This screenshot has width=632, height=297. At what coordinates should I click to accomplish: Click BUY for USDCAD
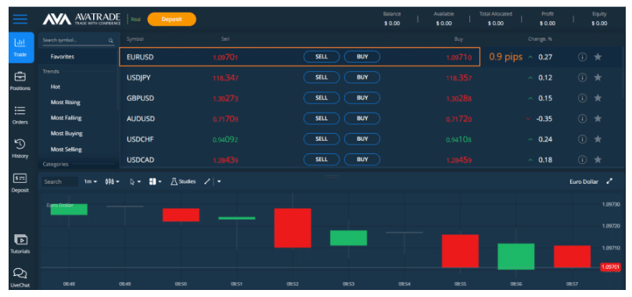pyautogui.click(x=362, y=159)
